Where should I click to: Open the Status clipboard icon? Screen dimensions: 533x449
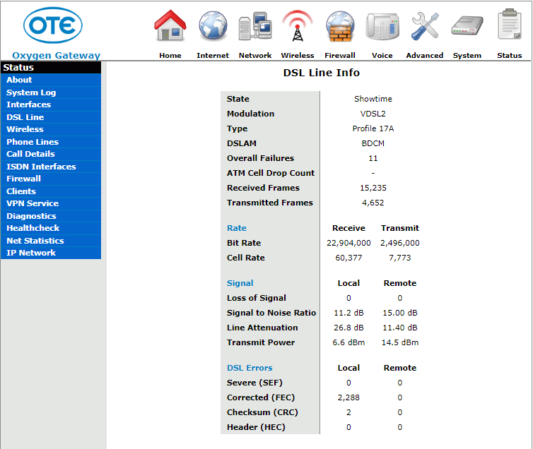[510, 25]
